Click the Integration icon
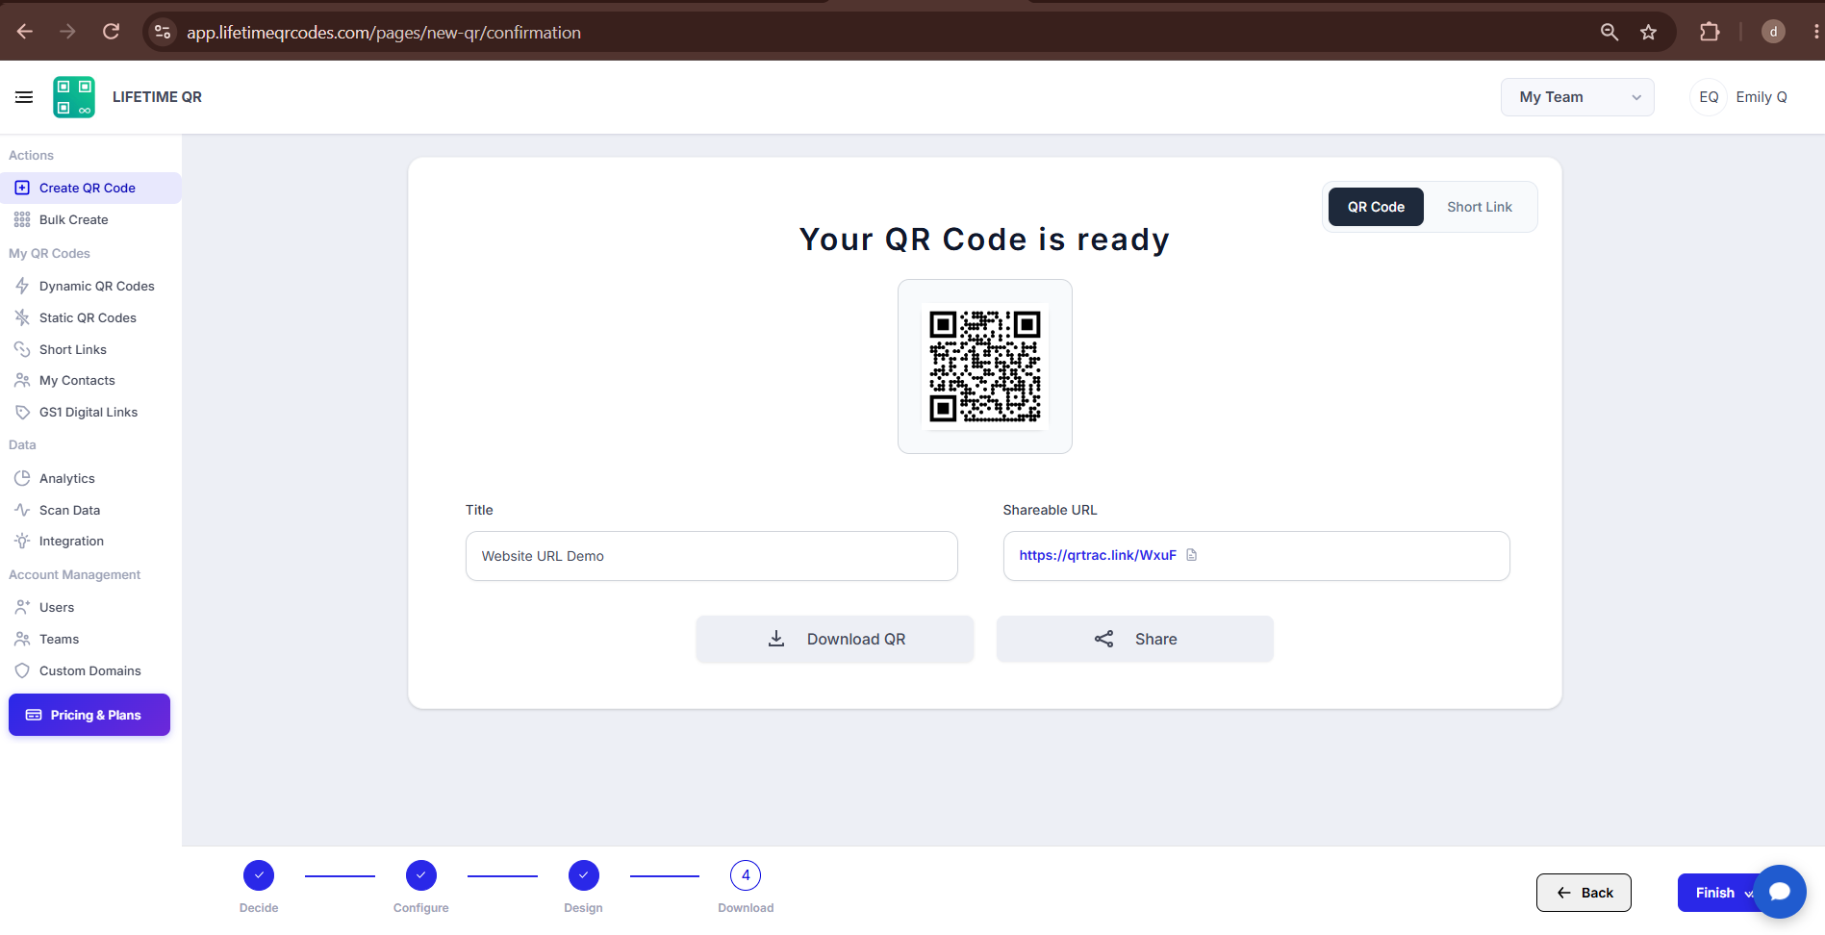Viewport: 1825px width, 935px height. [x=22, y=541]
